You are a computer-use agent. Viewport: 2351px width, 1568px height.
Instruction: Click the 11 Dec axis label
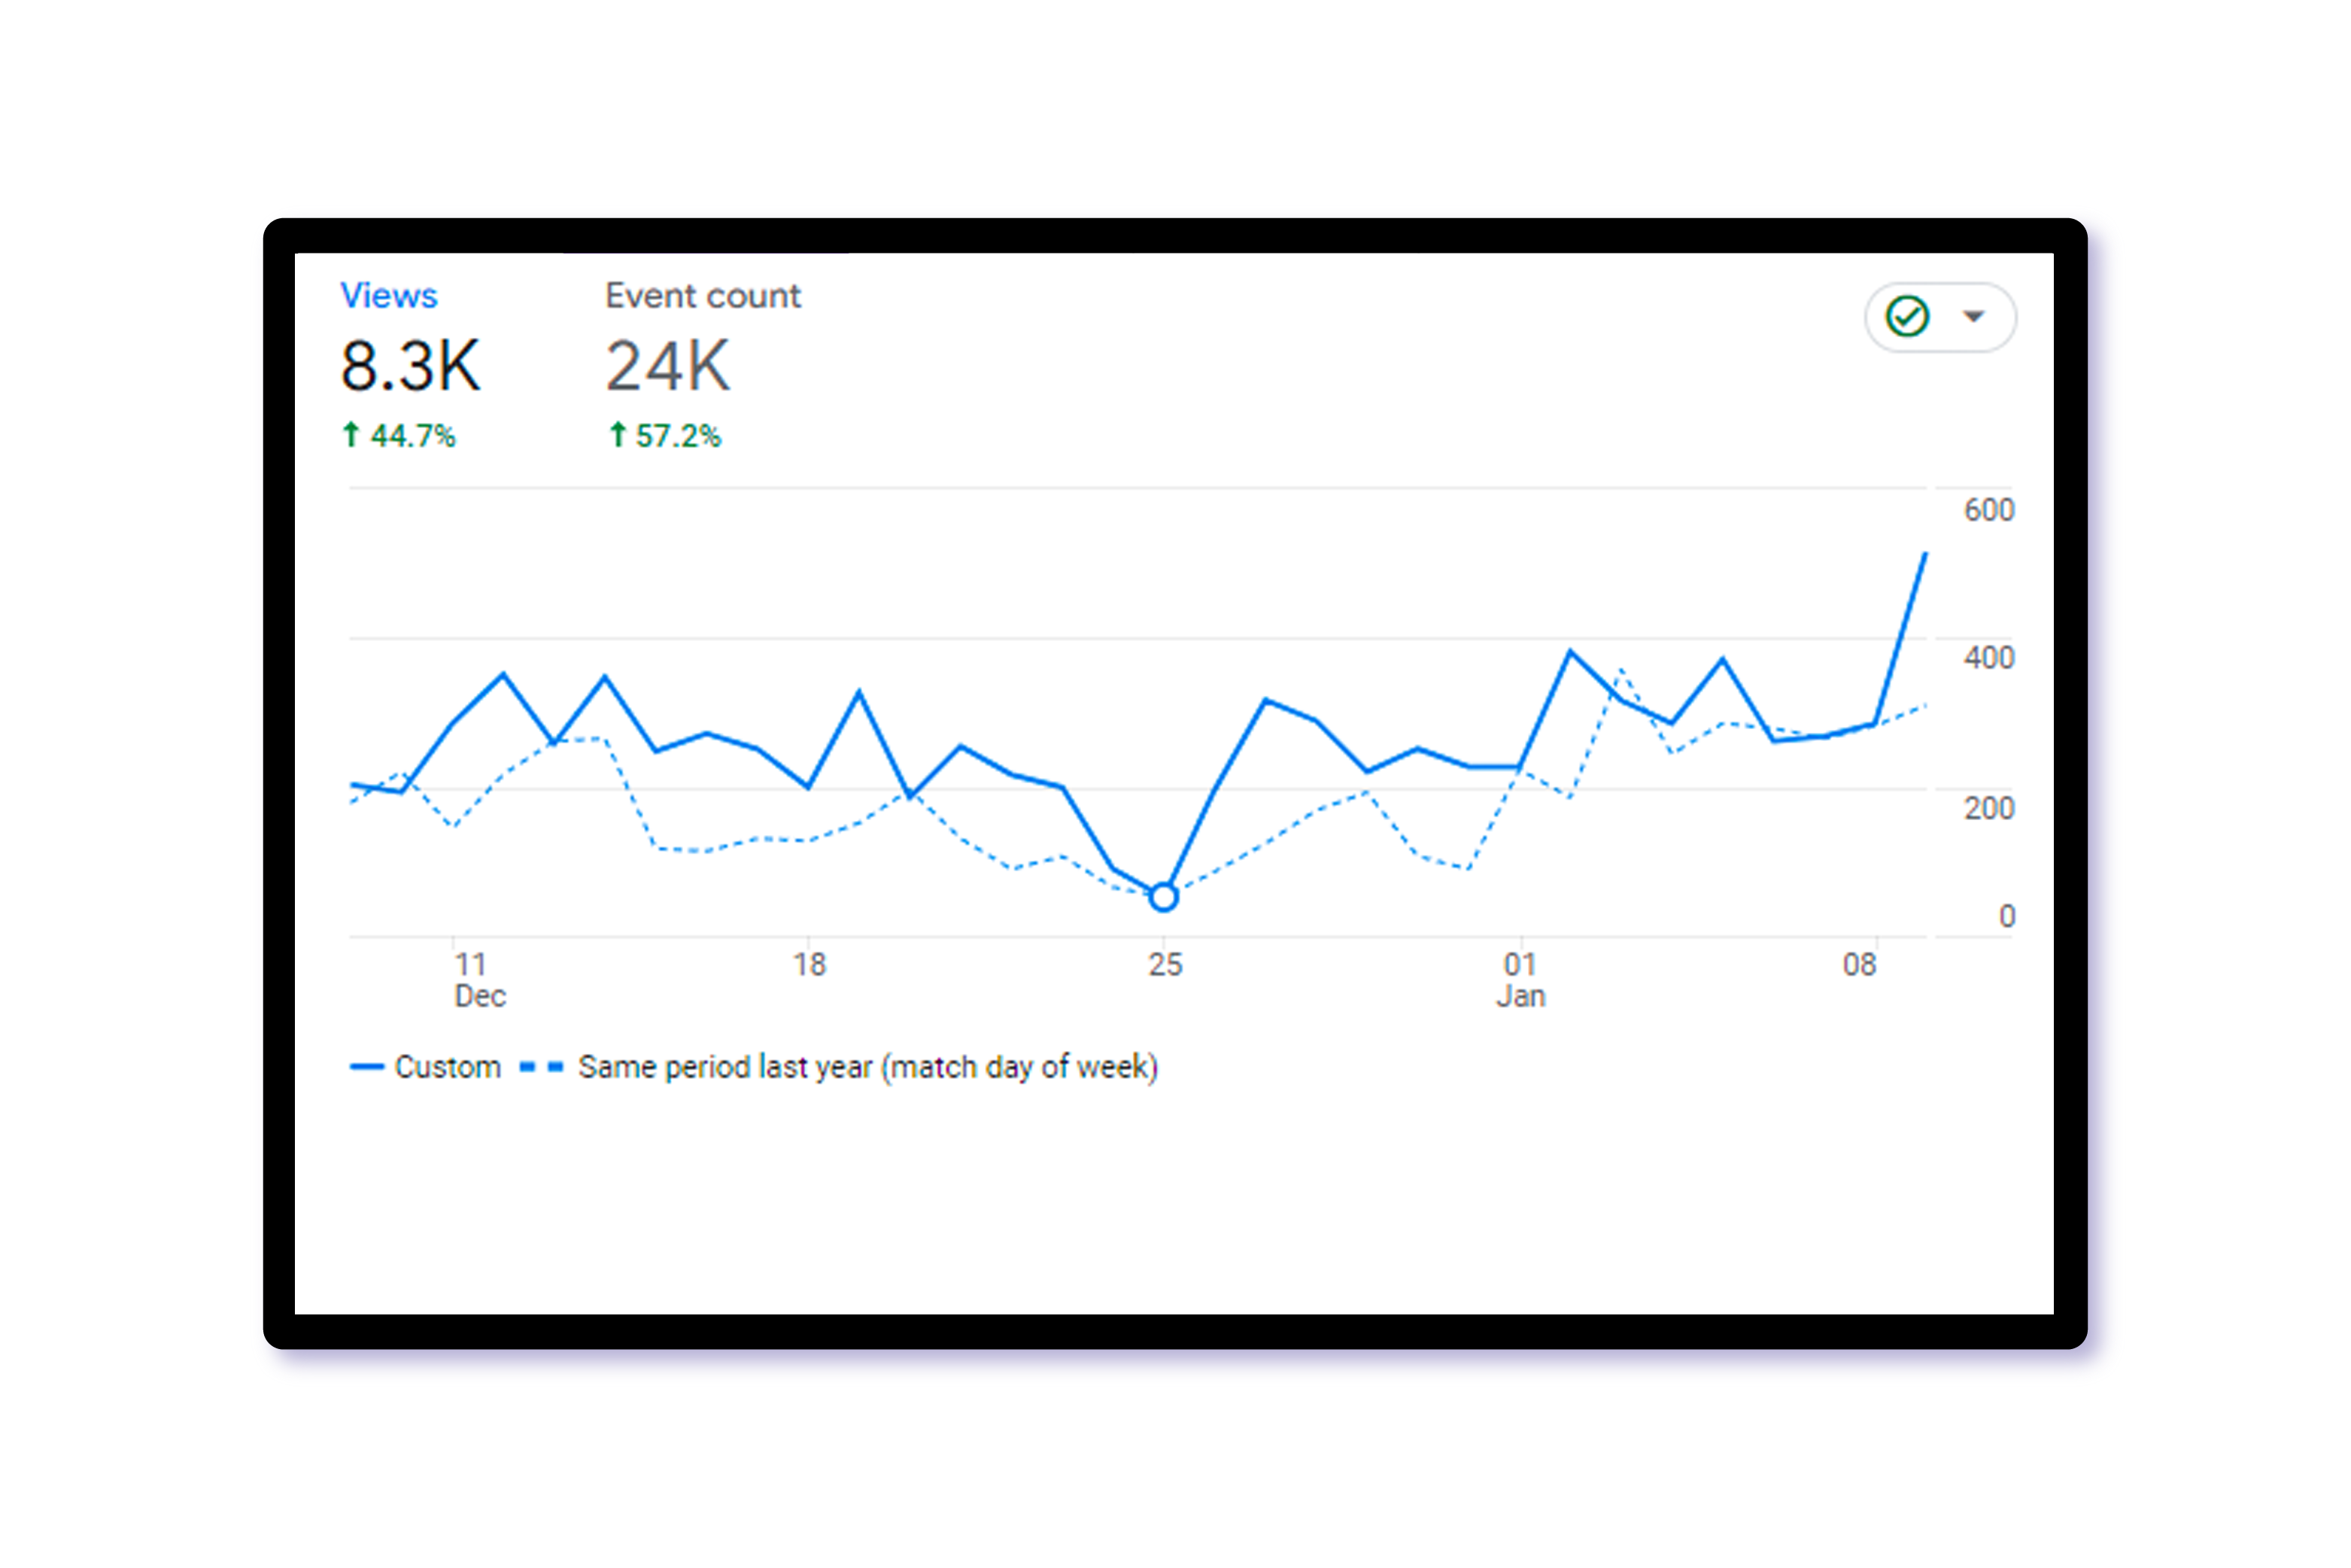pos(479,980)
